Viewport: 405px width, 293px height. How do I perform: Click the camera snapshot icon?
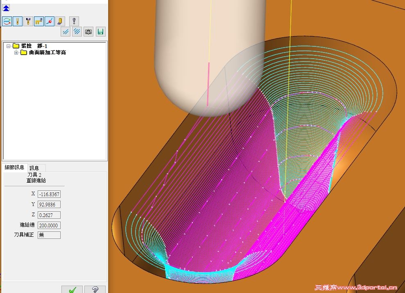pyautogui.click(x=88, y=32)
